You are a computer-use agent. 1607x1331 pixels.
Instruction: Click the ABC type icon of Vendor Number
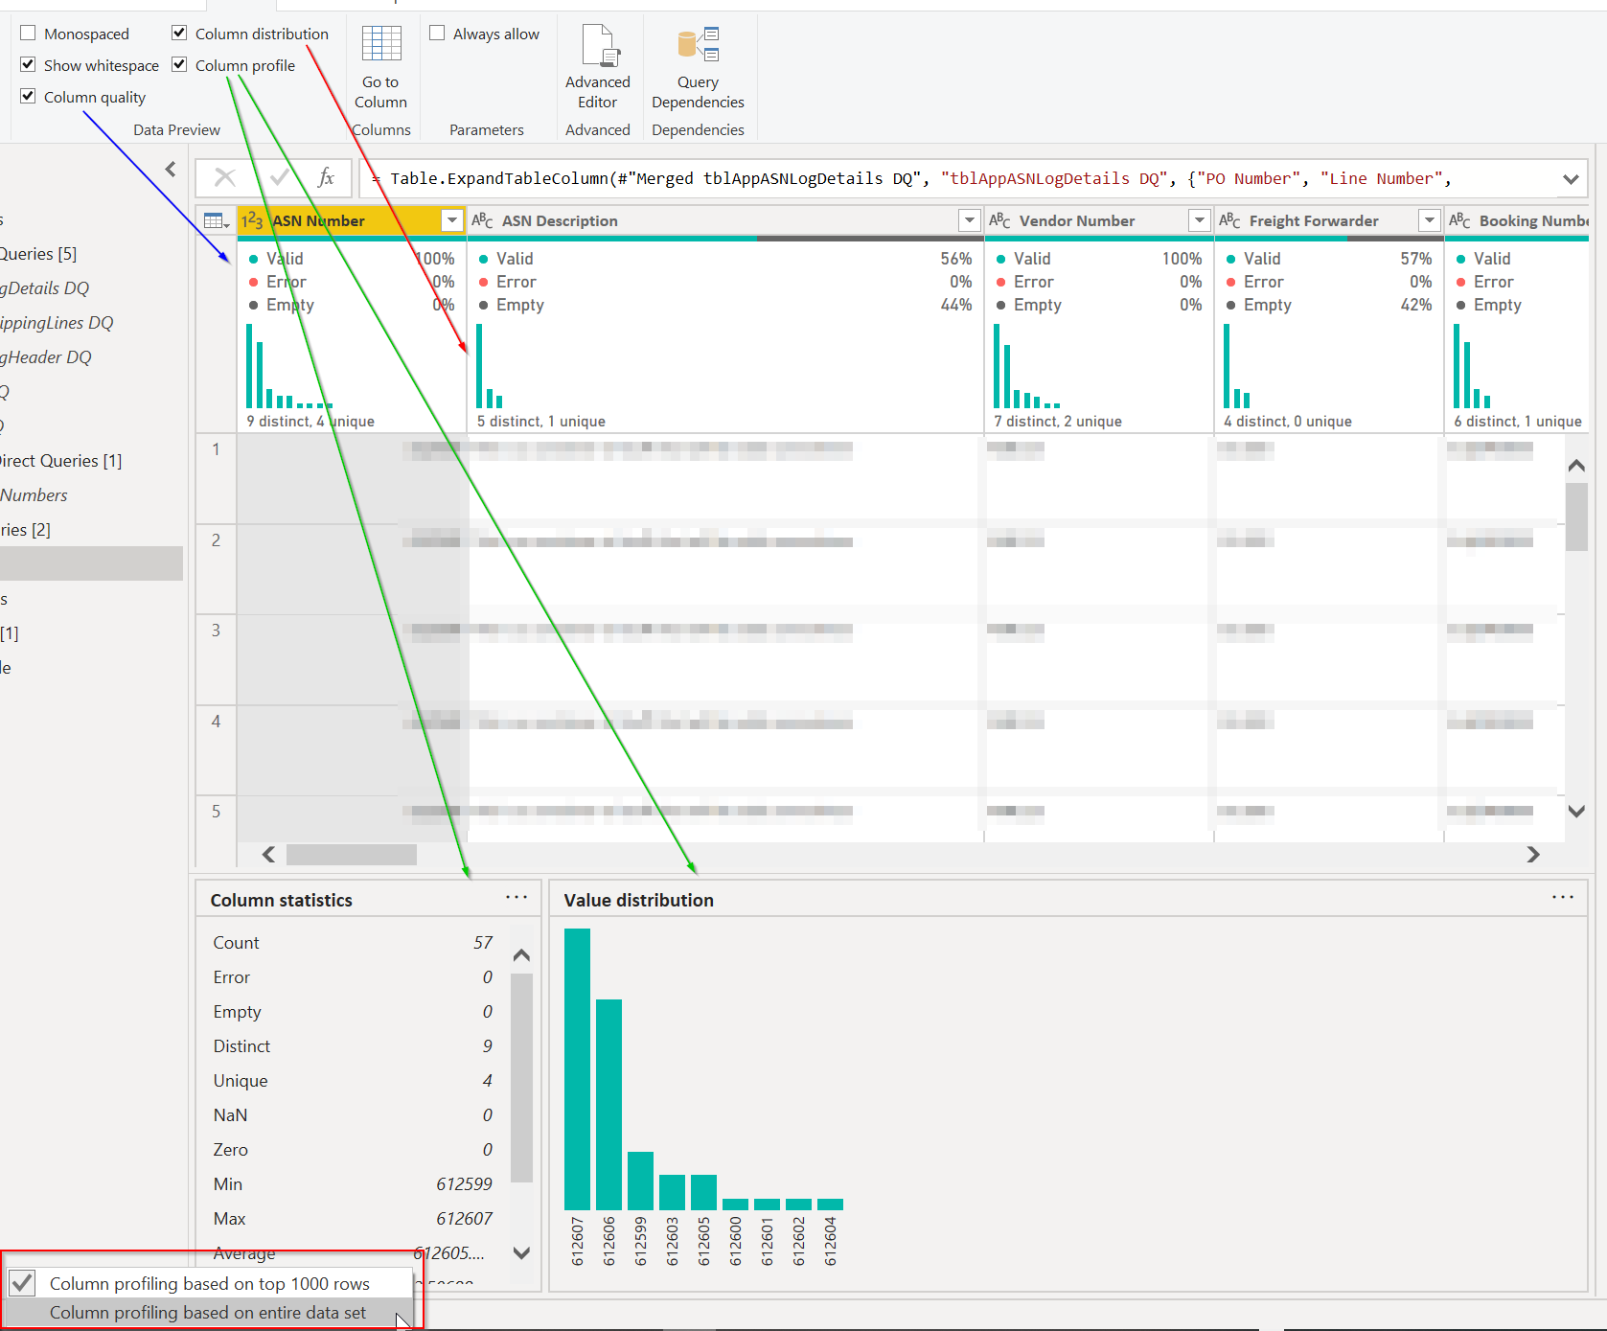(1000, 221)
